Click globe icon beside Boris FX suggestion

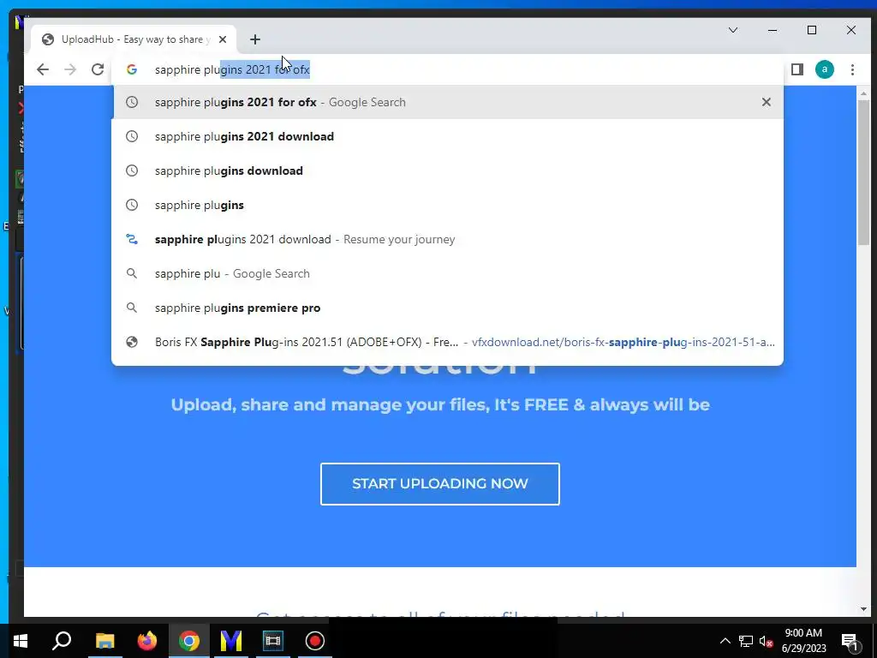[131, 342]
